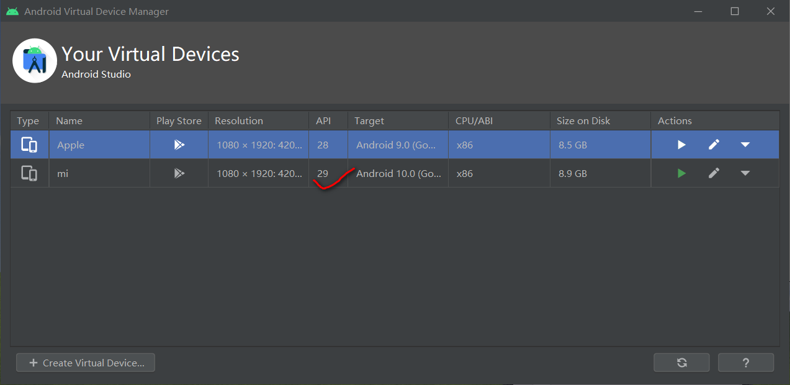Expand the actions dropdown for the mi device
Viewport: 790px width, 385px height.
pyautogui.click(x=745, y=173)
